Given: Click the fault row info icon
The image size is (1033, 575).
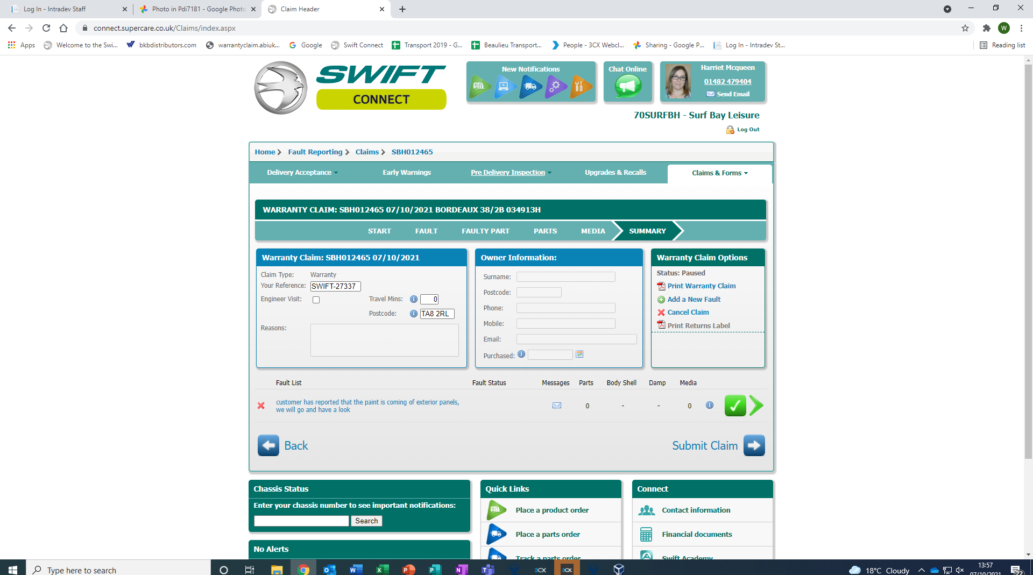Looking at the screenshot, I should coord(710,406).
